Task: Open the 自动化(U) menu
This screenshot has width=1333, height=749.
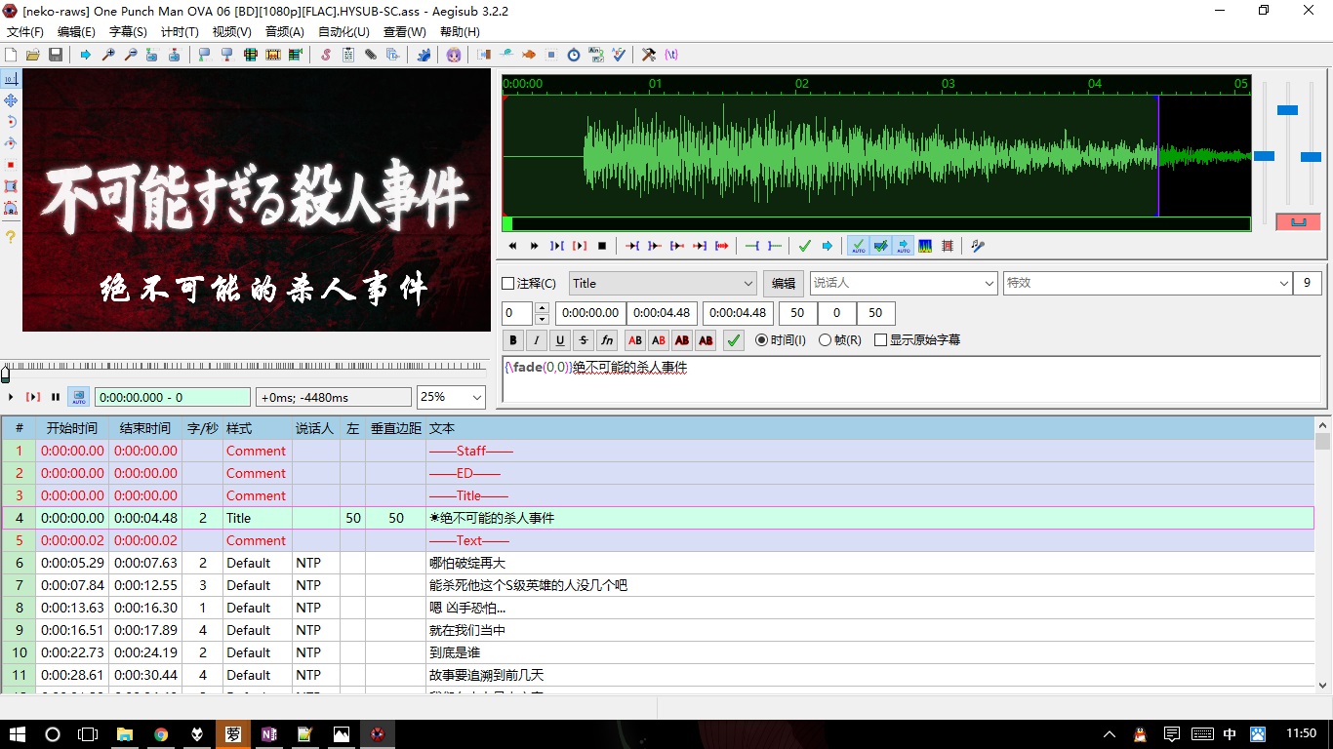Action: [x=343, y=32]
